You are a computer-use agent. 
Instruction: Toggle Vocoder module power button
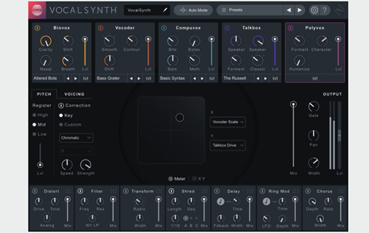click(x=101, y=28)
